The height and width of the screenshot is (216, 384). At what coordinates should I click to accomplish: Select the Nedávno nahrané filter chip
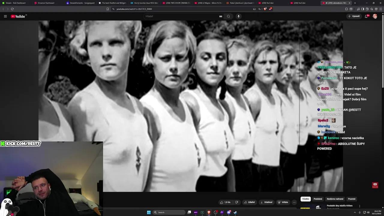(x=335, y=199)
